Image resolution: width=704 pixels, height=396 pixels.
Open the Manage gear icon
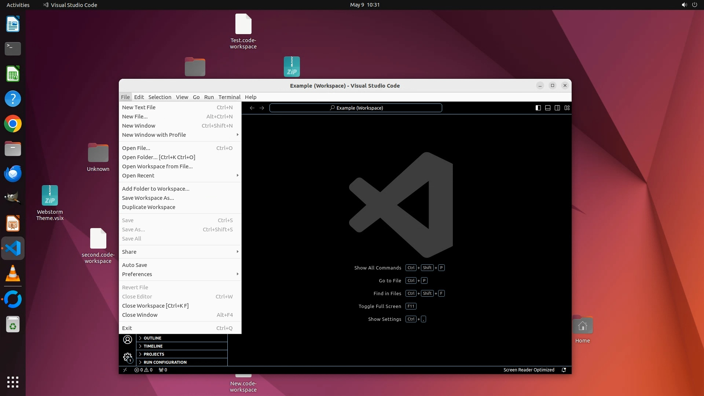point(127,357)
